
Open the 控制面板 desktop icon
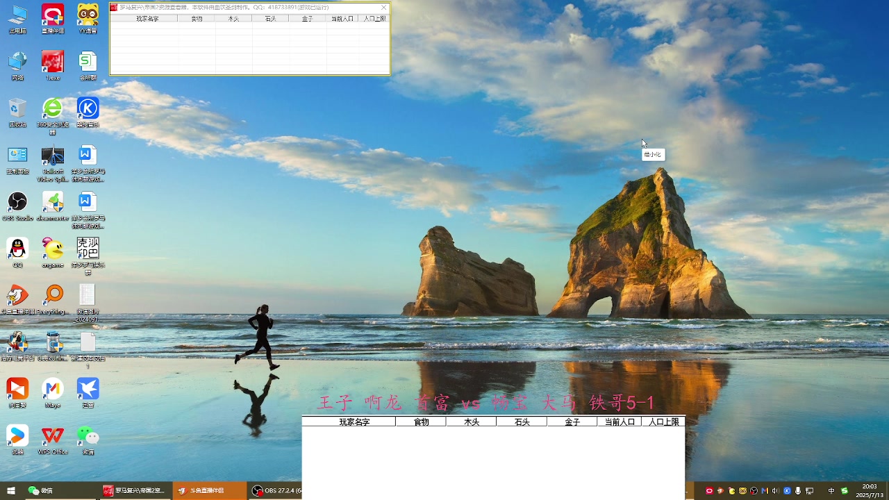(17, 160)
